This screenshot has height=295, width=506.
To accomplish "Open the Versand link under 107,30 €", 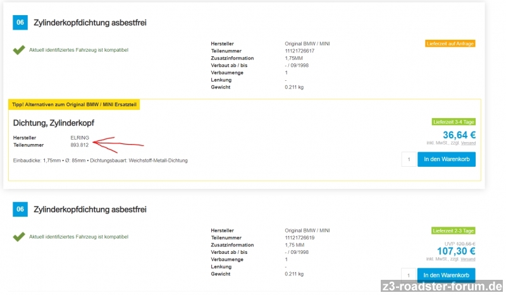I will coord(468,260).
